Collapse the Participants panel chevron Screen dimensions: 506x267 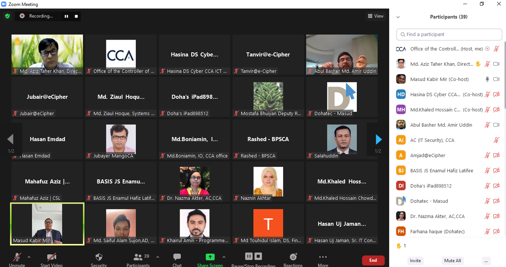point(398,17)
